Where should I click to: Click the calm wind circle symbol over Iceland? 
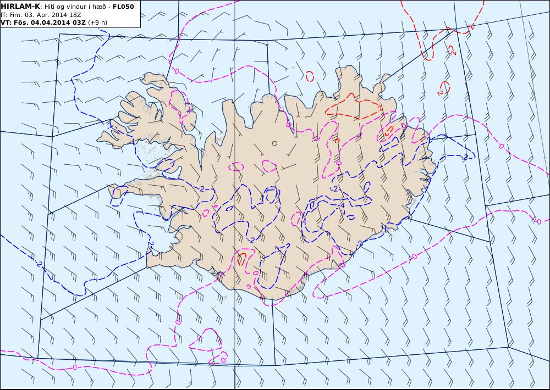pyautogui.click(x=274, y=143)
